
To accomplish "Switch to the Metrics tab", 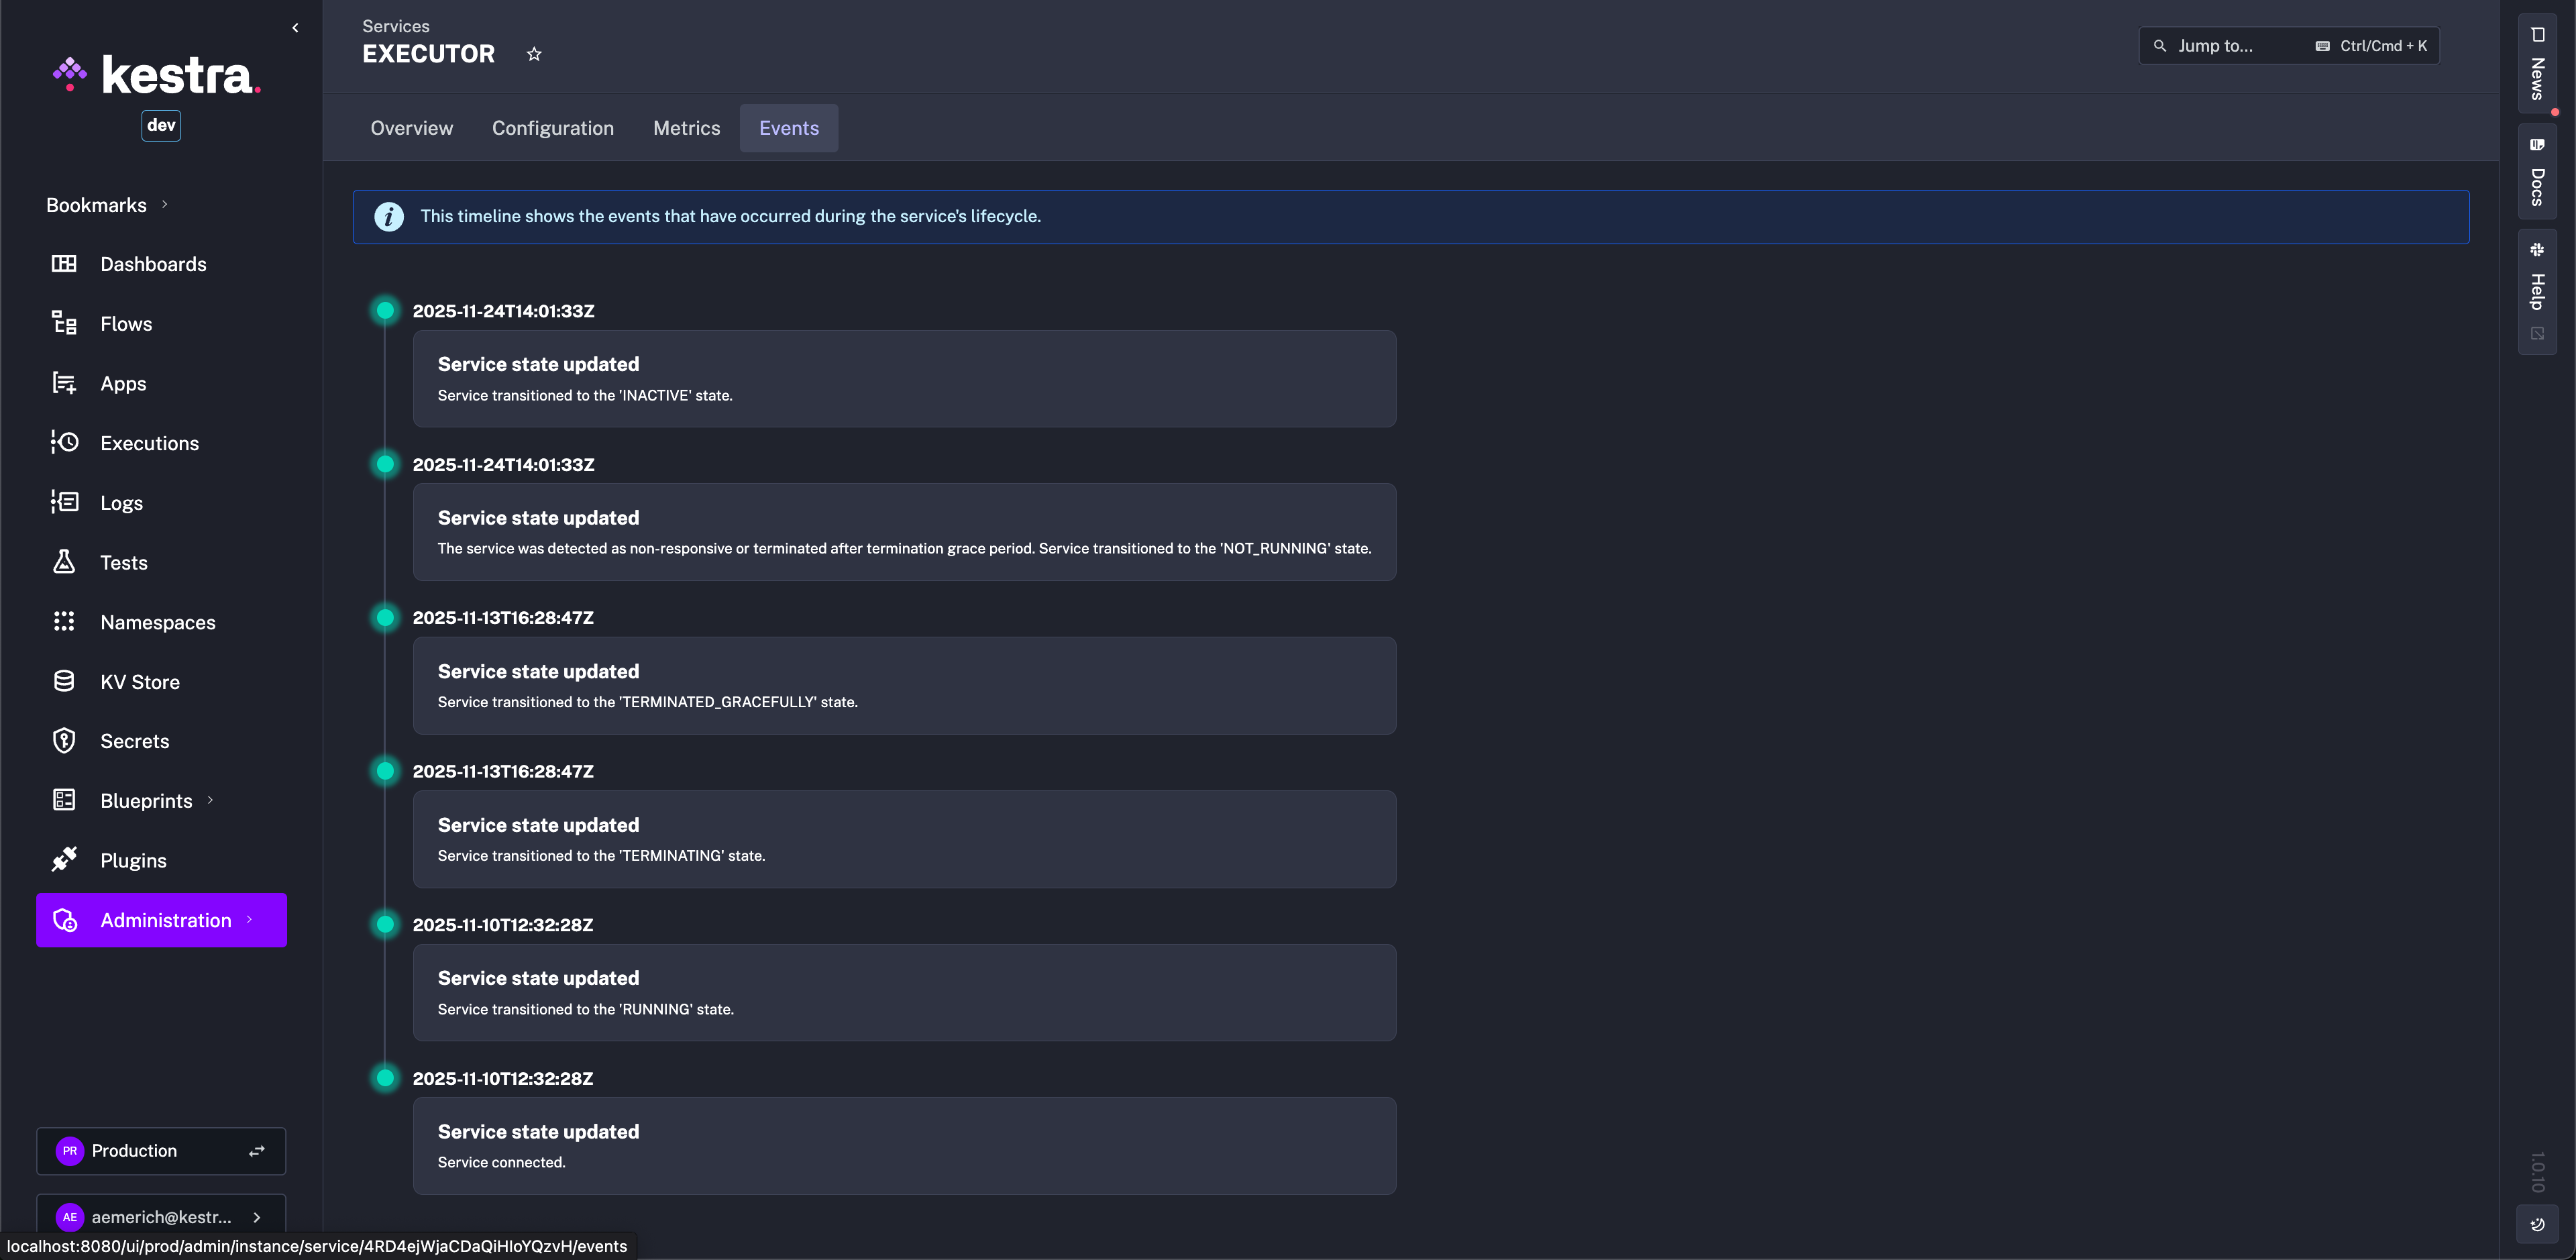I will [x=686, y=128].
